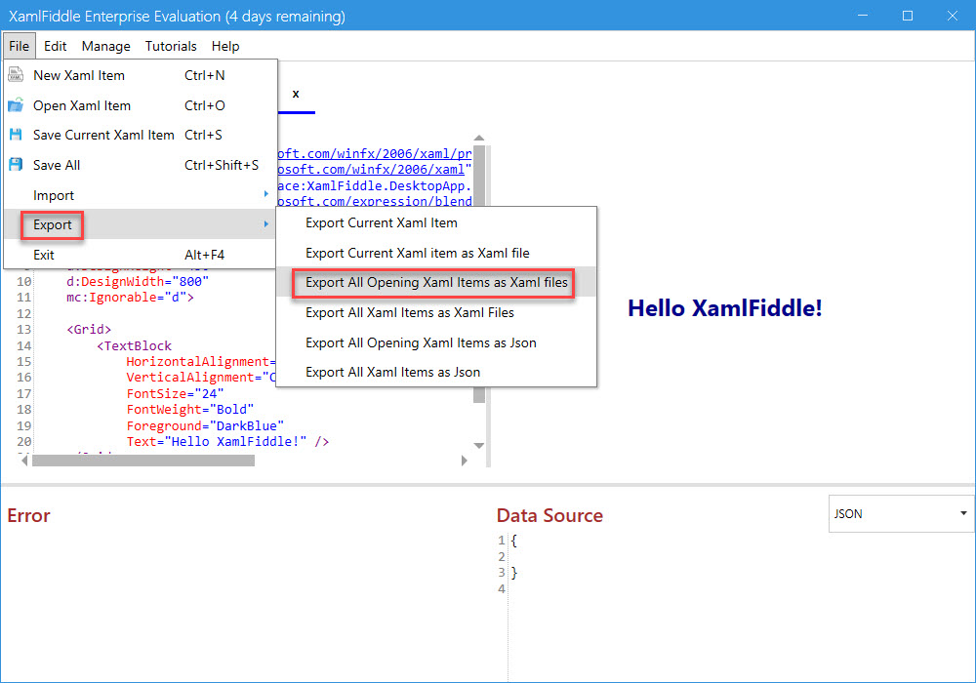Open the JSON data source dropdown
Viewport: 976px width, 683px height.
(901, 513)
